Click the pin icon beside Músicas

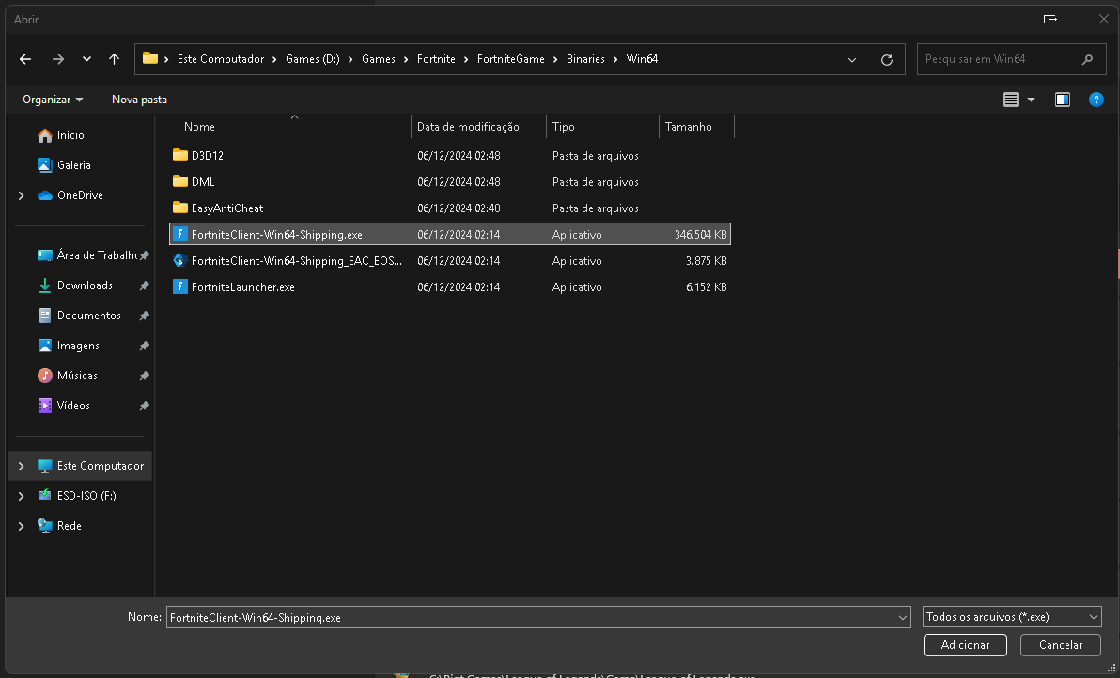click(144, 376)
